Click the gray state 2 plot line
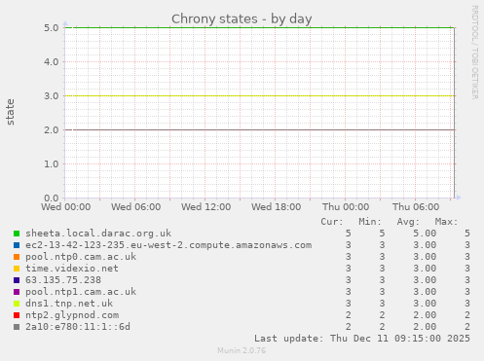This screenshot has width=484, height=361. coord(260,130)
